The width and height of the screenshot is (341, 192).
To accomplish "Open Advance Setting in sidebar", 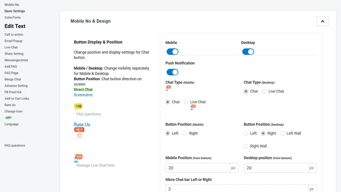I will (x=16, y=86).
